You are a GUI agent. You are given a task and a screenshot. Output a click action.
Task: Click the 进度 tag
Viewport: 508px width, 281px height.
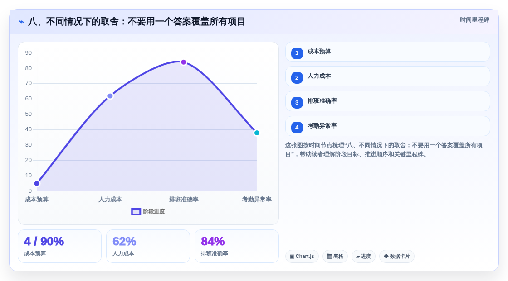[x=363, y=257]
